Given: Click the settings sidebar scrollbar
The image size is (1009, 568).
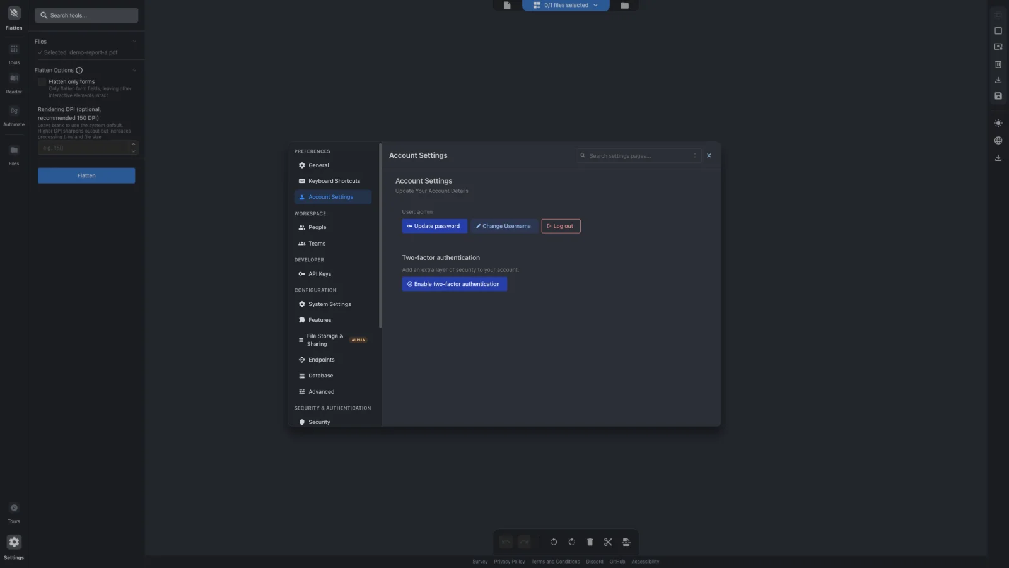Looking at the screenshot, I should pyautogui.click(x=380, y=236).
